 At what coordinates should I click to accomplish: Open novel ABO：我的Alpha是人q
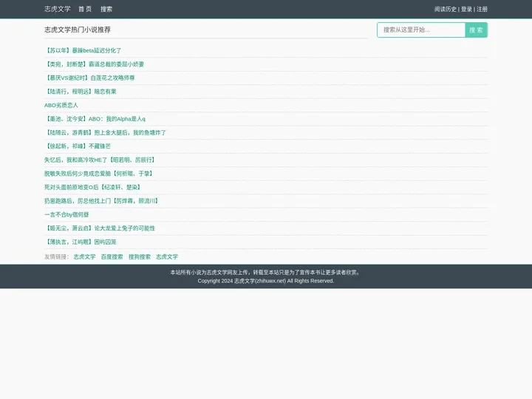95,119
